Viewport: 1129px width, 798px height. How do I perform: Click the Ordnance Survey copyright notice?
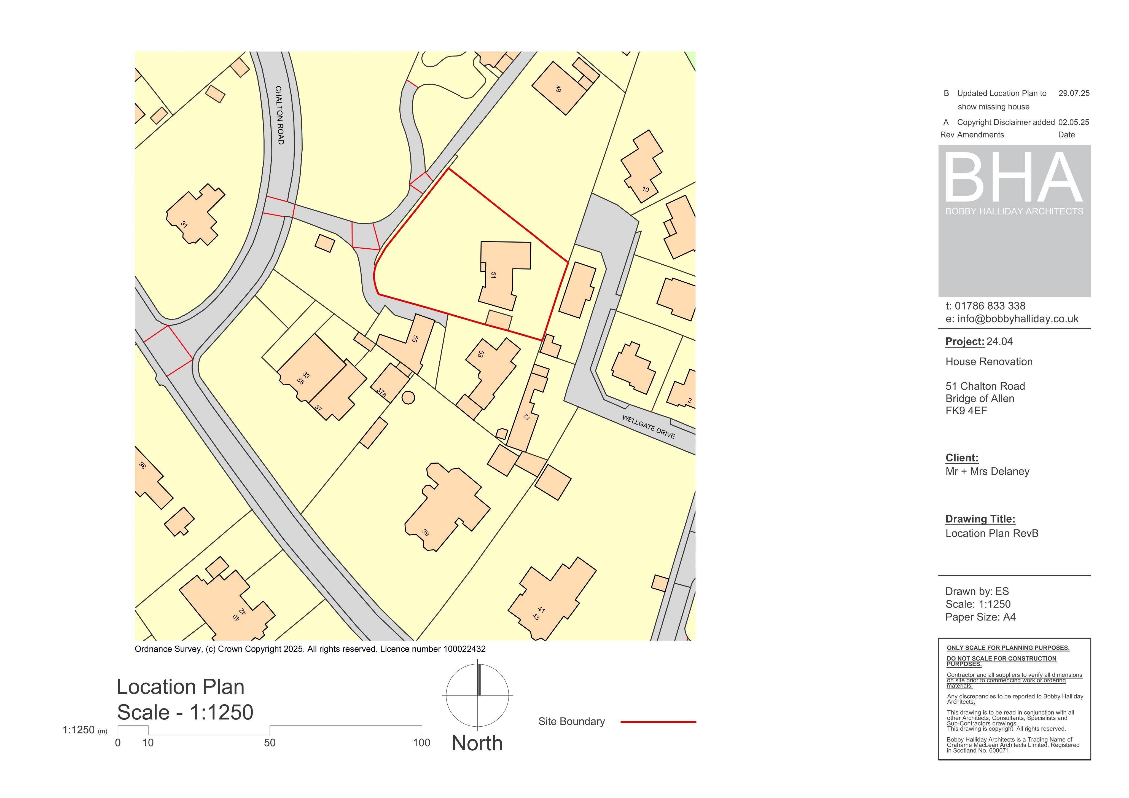pyautogui.click(x=310, y=649)
